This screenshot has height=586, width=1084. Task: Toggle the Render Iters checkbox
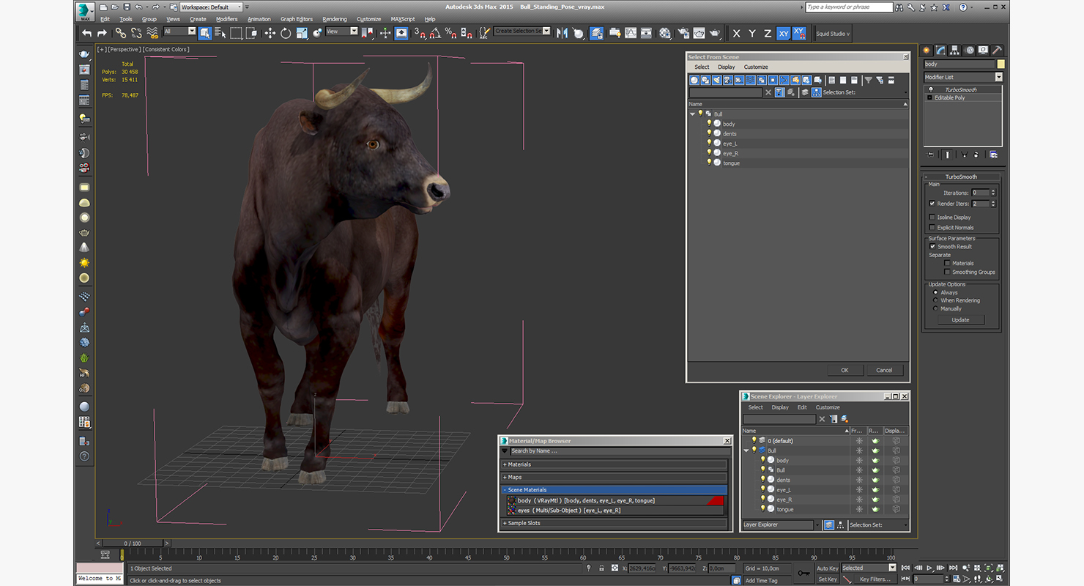932,204
